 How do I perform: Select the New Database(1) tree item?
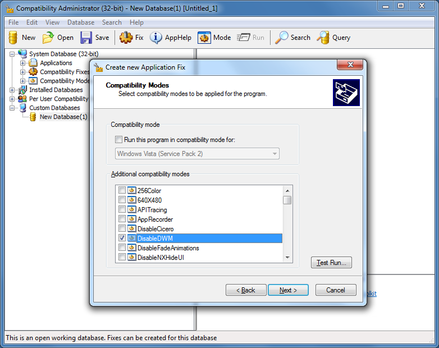pyautogui.click(x=63, y=117)
